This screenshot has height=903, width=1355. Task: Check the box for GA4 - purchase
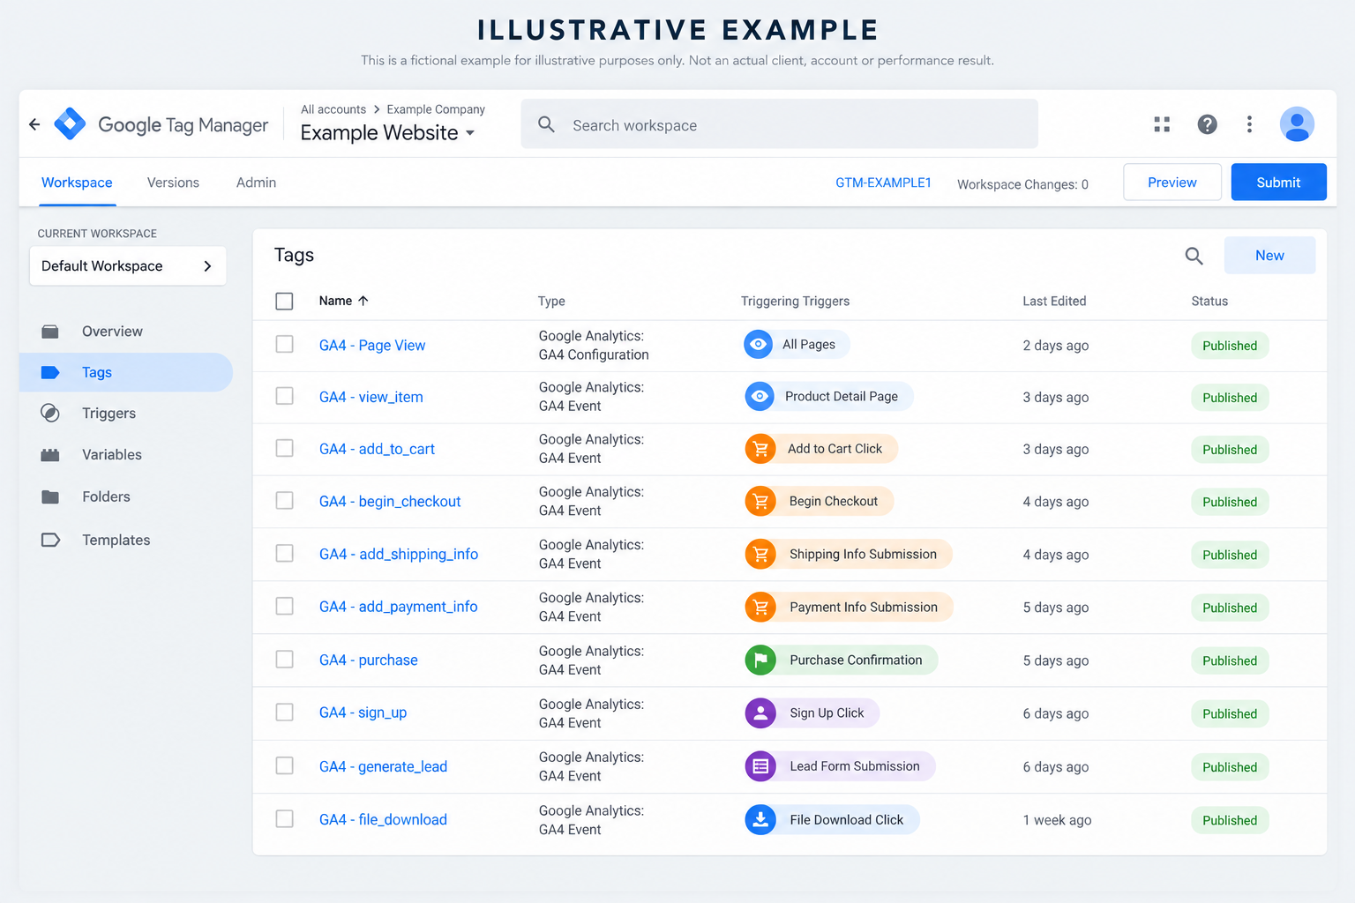[x=284, y=659]
